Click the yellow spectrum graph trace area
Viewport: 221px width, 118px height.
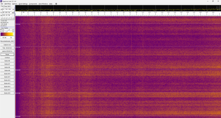118,8
